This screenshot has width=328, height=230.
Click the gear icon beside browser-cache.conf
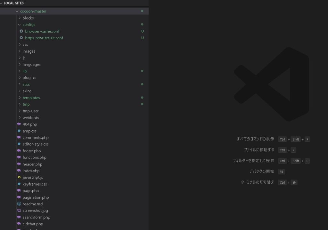[21, 31]
